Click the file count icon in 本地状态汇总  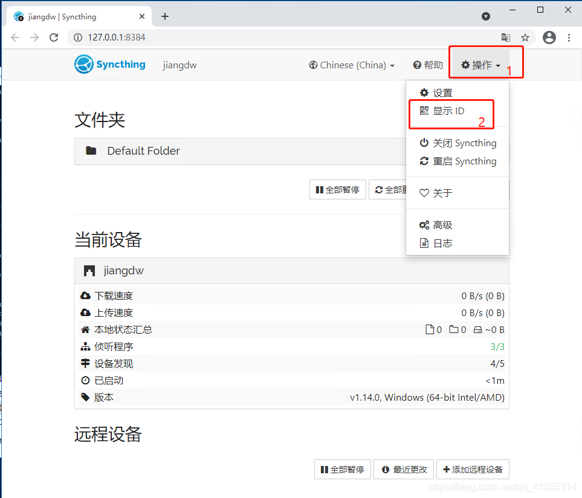(430, 329)
